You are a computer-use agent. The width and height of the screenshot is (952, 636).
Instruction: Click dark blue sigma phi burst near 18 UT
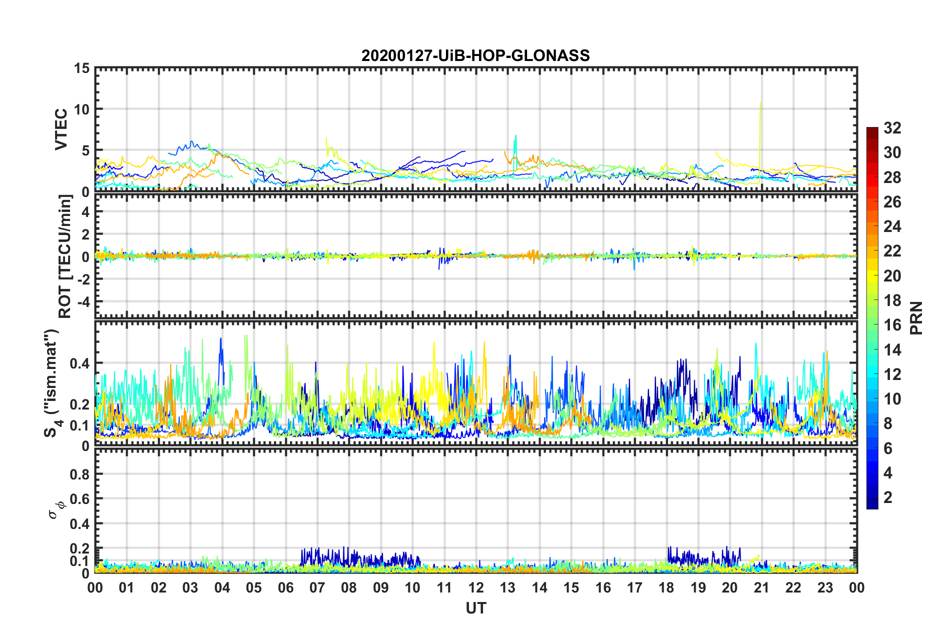[703, 556]
